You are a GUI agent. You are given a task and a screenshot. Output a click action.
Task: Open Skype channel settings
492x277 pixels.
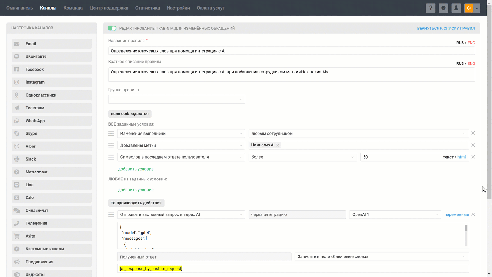pos(52,133)
